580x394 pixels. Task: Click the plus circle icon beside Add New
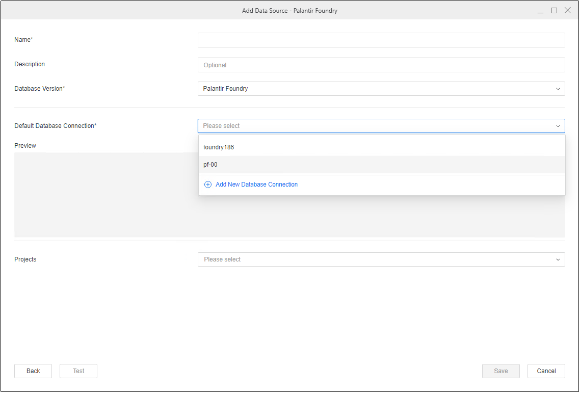208,184
